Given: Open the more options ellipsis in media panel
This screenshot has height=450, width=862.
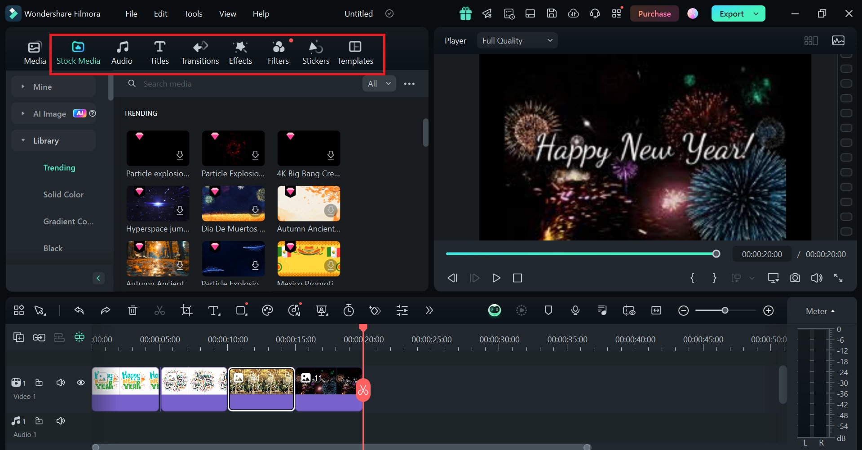Looking at the screenshot, I should pyautogui.click(x=409, y=83).
